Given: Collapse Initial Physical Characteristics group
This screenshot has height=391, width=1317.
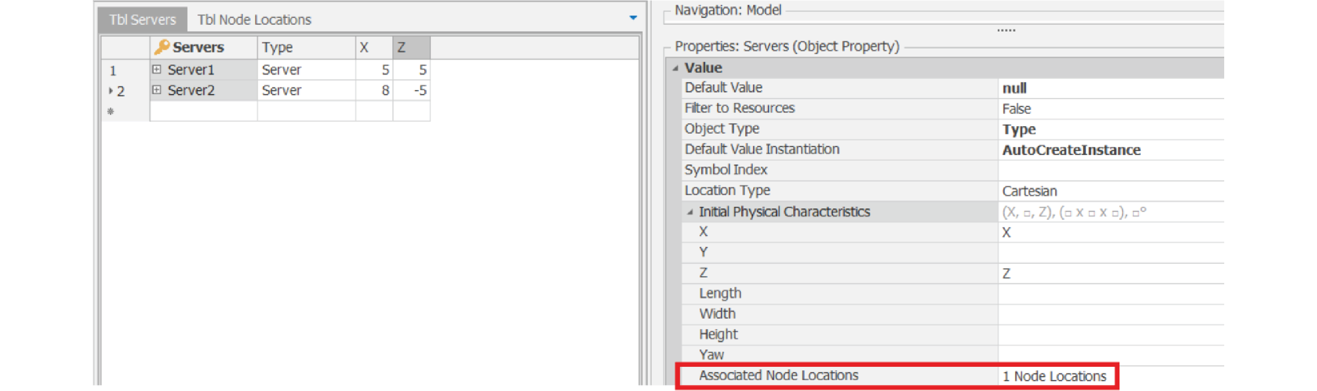Looking at the screenshot, I should tap(690, 212).
